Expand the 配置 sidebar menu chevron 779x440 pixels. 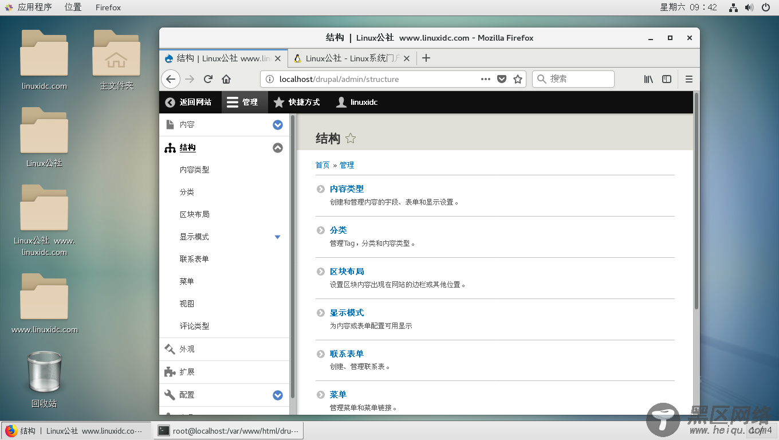point(278,395)
